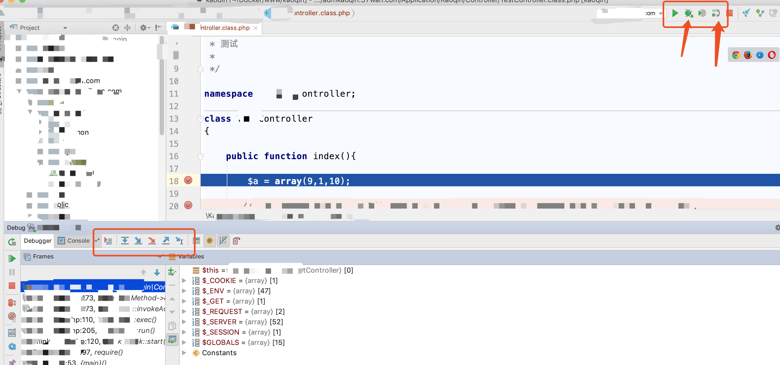Image resolution: width=780 pixels, height=365 pixels.
Task: Click View Breakpoints double red circles icon
Action: 12,303
